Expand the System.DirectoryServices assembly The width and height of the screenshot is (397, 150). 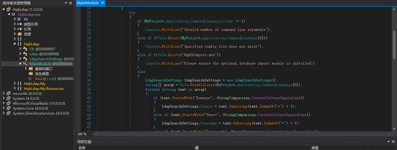4,113
